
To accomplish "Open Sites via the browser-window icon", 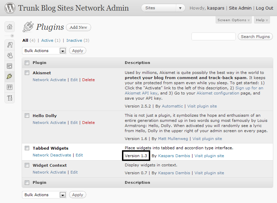I will pos(9,66).
